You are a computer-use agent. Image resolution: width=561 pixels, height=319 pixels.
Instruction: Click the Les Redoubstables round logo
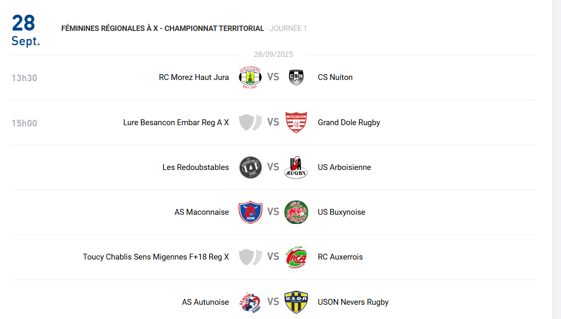250,167
